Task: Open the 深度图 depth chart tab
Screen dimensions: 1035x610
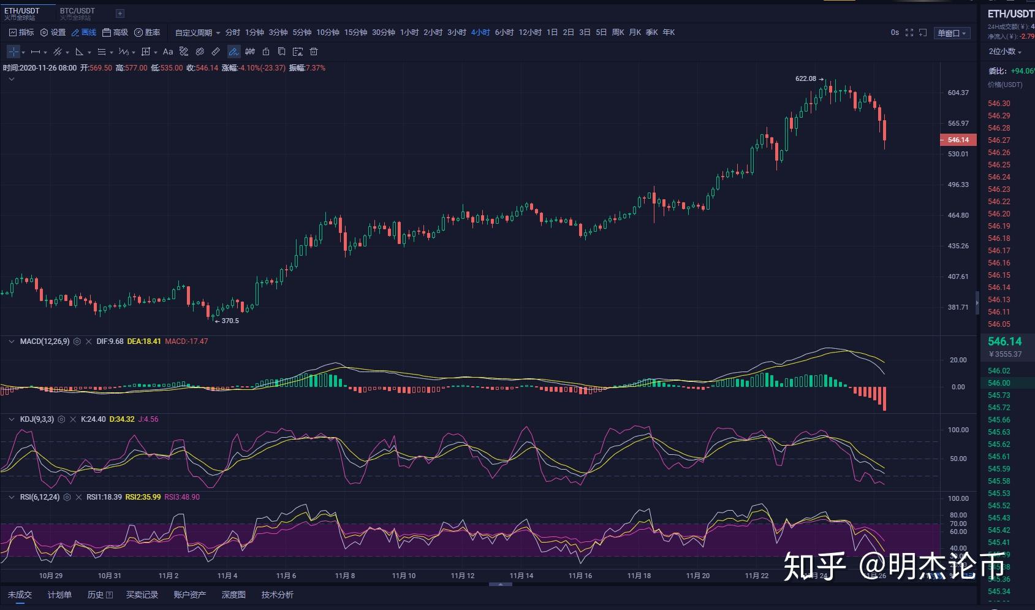Action: point(233,595)
